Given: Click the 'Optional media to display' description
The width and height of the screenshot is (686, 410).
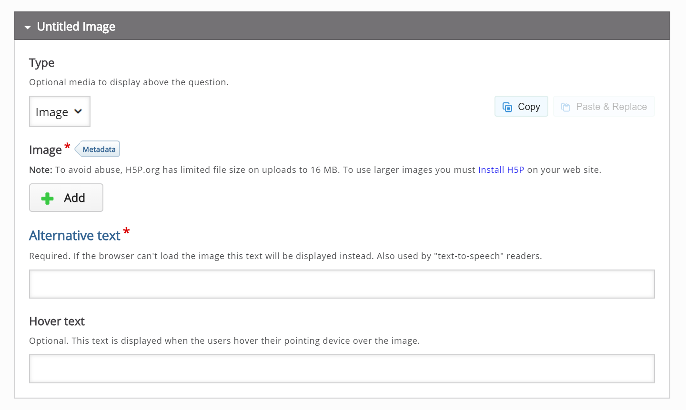Looking at the screenshot, I should (x=129, y=82).
